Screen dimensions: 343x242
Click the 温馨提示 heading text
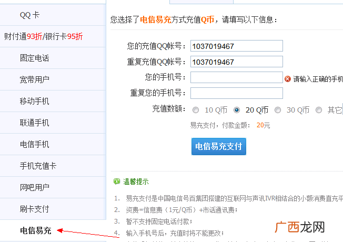pos(136,181)
